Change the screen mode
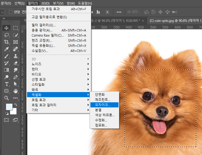The image size is (202, 155). pyautogui.click(x=15, y=120)
